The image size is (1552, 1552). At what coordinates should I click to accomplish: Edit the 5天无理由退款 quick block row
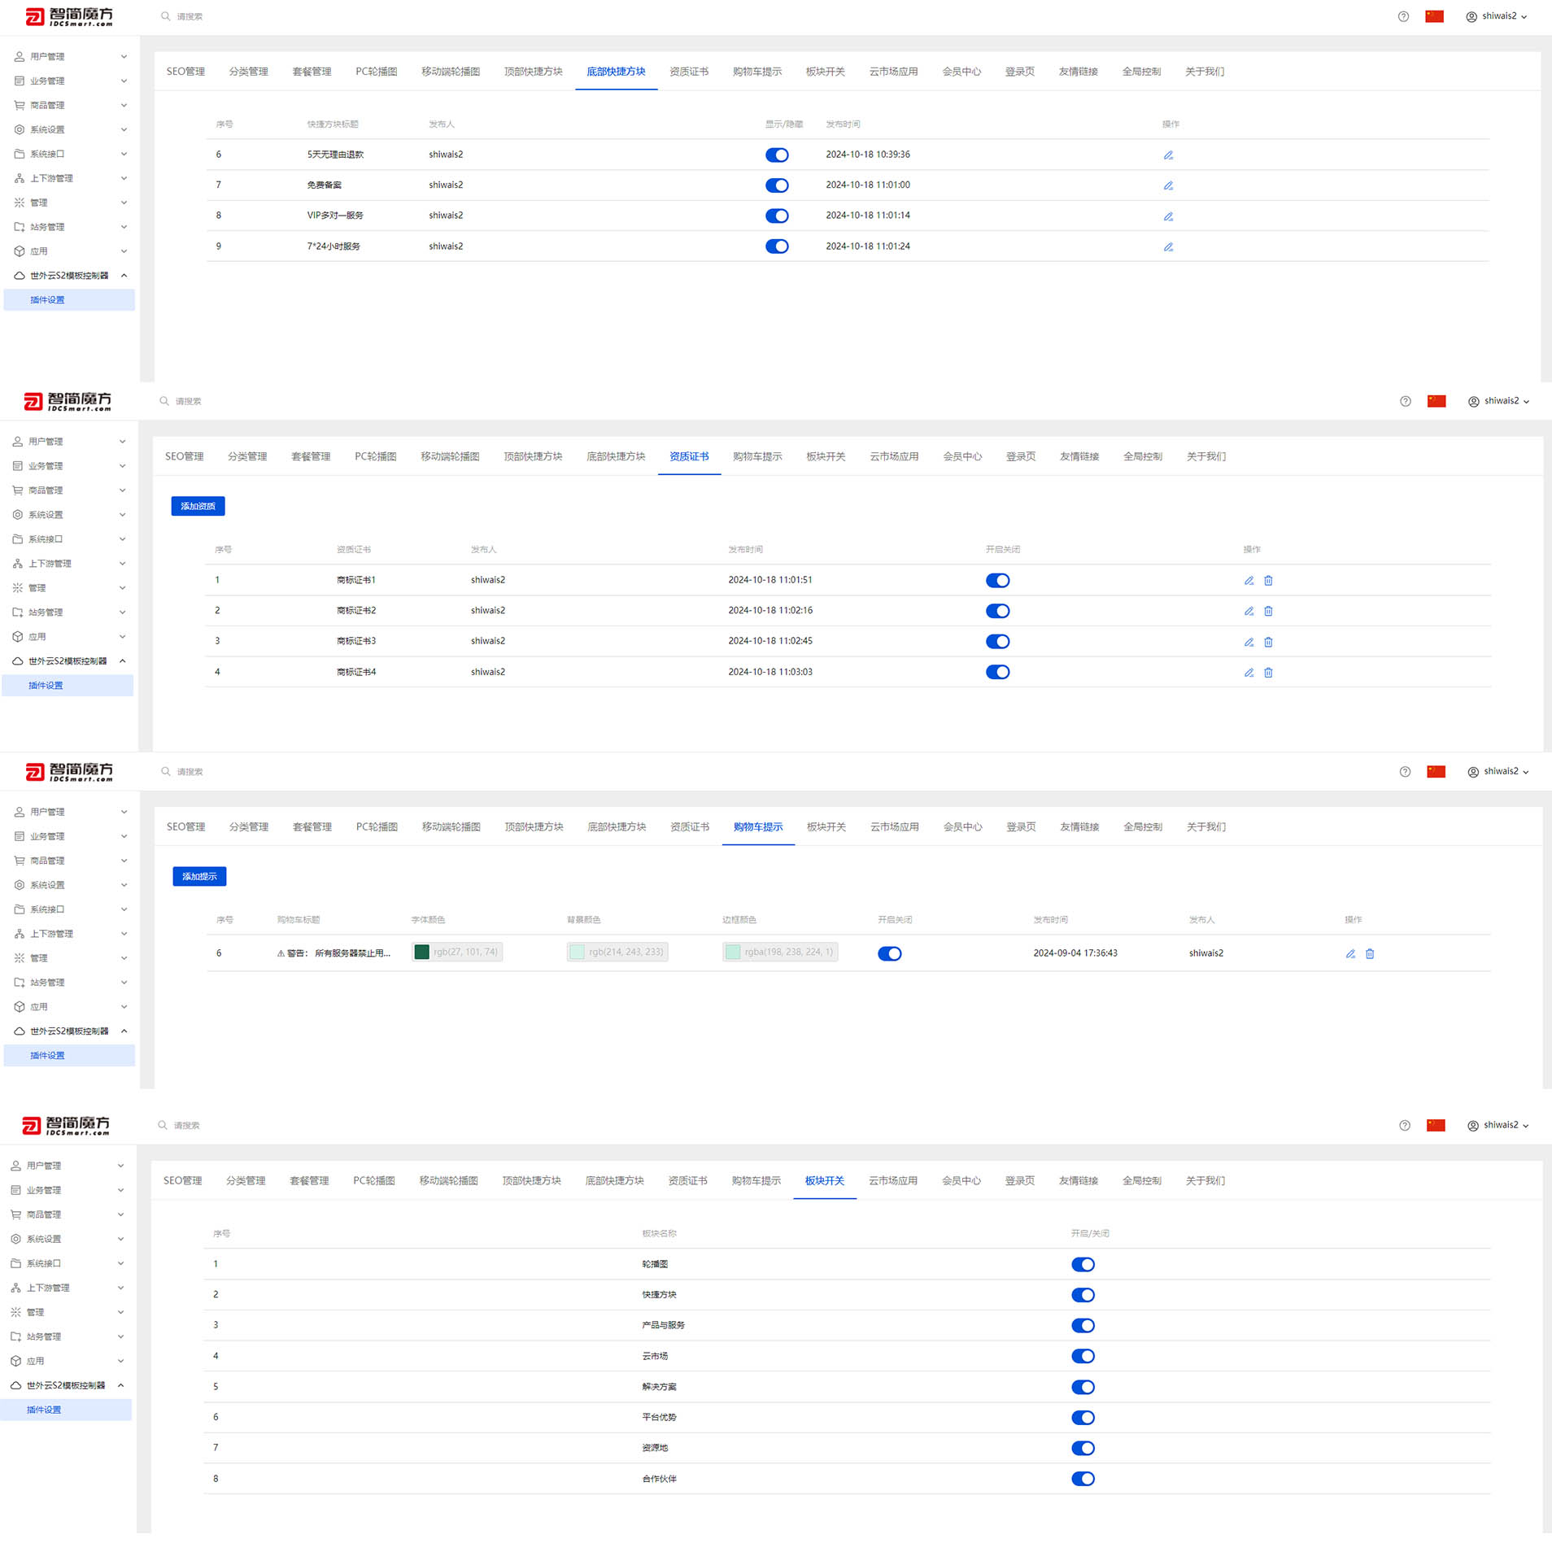[1168, 155]
